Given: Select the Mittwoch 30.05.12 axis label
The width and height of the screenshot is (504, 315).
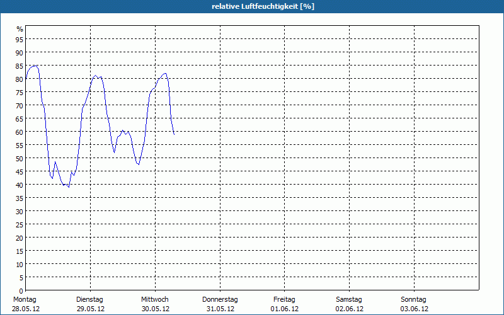Looking at the screenshot, I should point(155,304).
